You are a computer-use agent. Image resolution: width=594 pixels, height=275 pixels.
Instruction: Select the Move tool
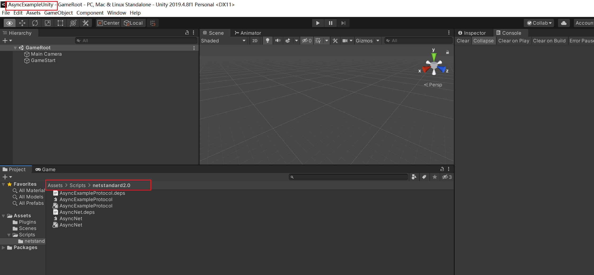(x=22, y=23)
